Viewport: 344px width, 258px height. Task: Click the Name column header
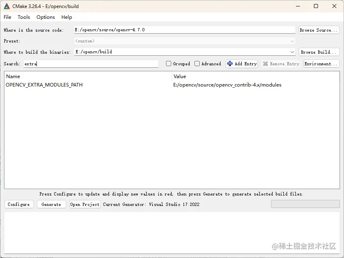click(x=88, y=76)
